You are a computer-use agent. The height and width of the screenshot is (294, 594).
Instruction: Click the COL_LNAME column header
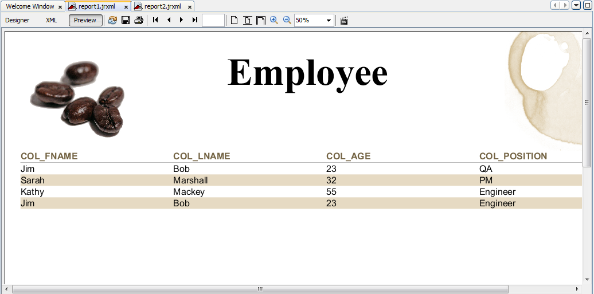[x=202, y=156]
